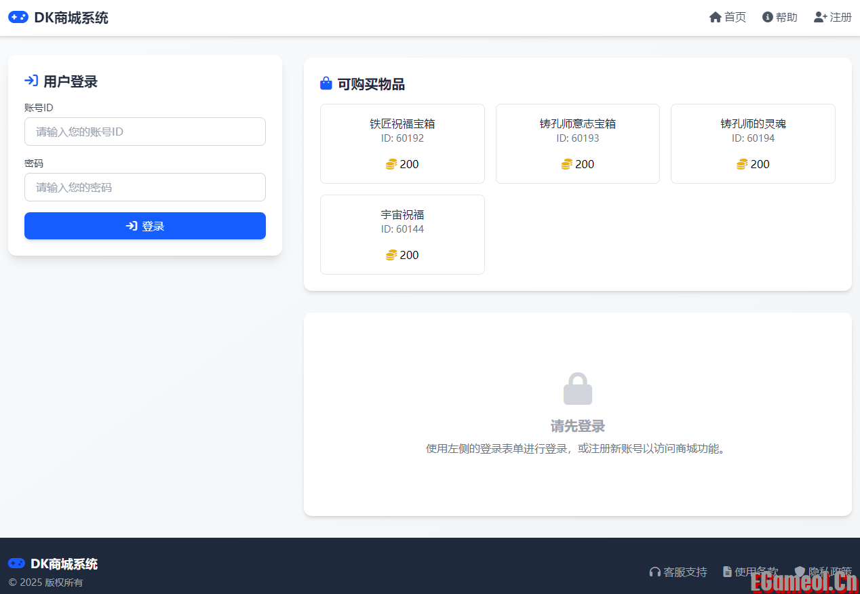860x594 pixels.
Task: Click the headset icon beside 客服支持
Action: (655, 572)
